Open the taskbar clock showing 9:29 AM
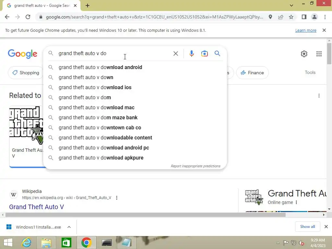The image size is (332, 249). 318,243
